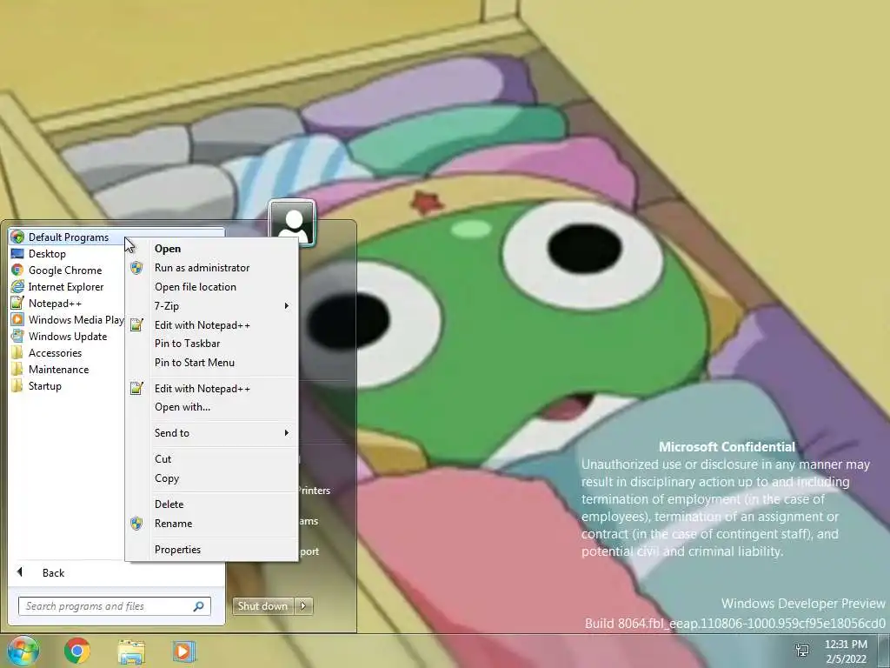Click the Shut down button

tap(262, 606)
